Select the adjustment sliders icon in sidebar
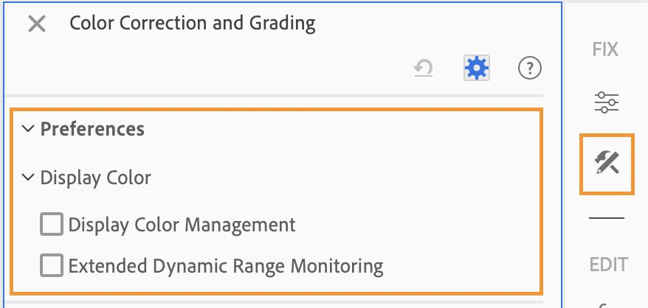 (607, 102)
